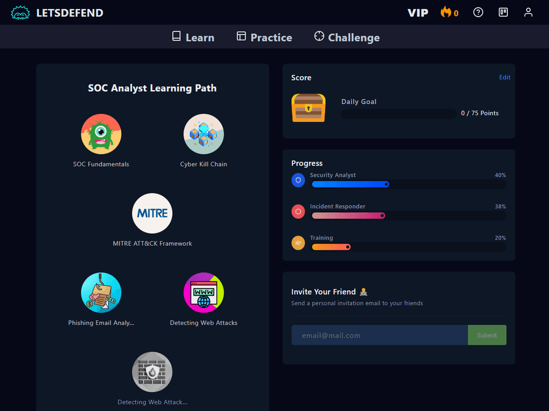
Task: Click the 0 / 75 Points text
Action: click(x=480, y=113)
